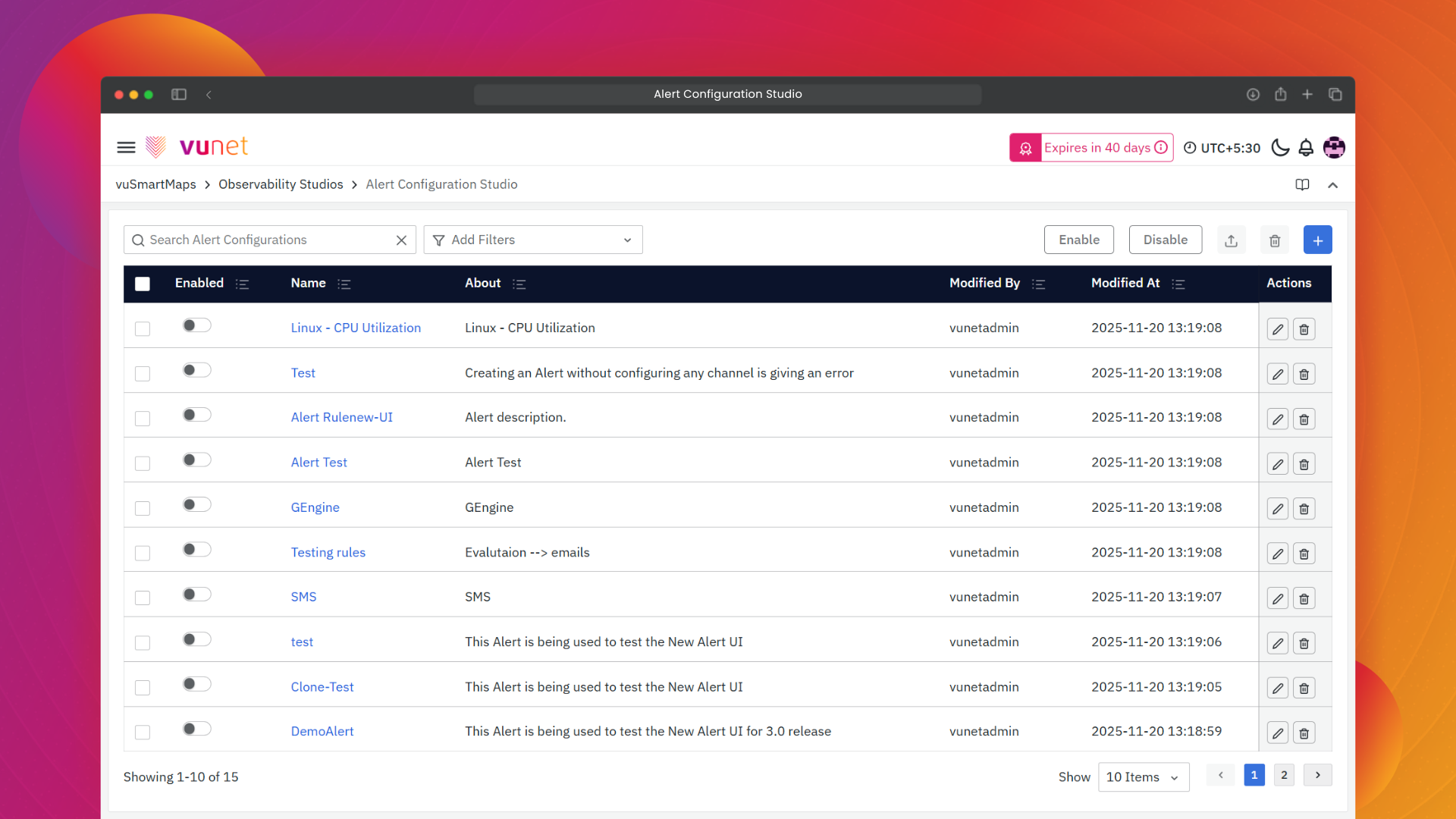The width and height of the screenshot is (1456, 819).
Task: Open the notifications bell
Action: tap(1306, 148)
